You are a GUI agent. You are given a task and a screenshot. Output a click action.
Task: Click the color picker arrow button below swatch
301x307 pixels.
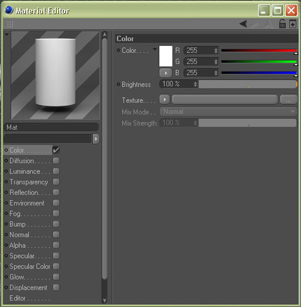tap(166, 73)
